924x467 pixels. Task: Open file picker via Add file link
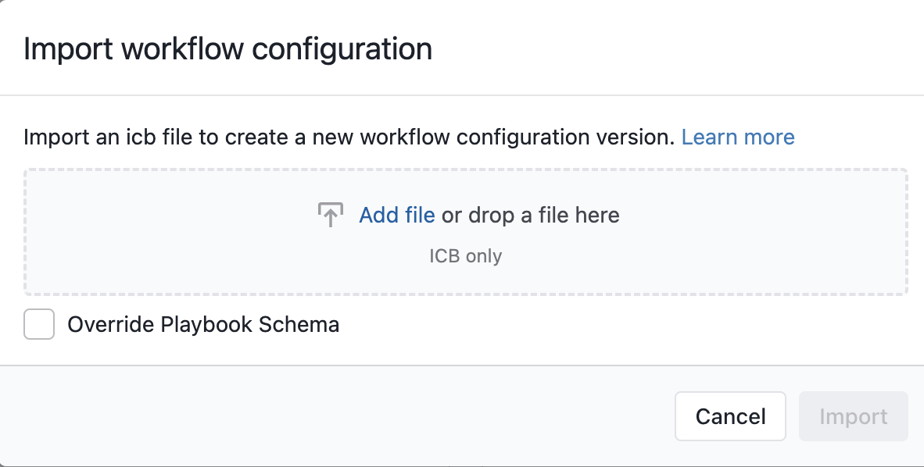click(x=397, y=216)
